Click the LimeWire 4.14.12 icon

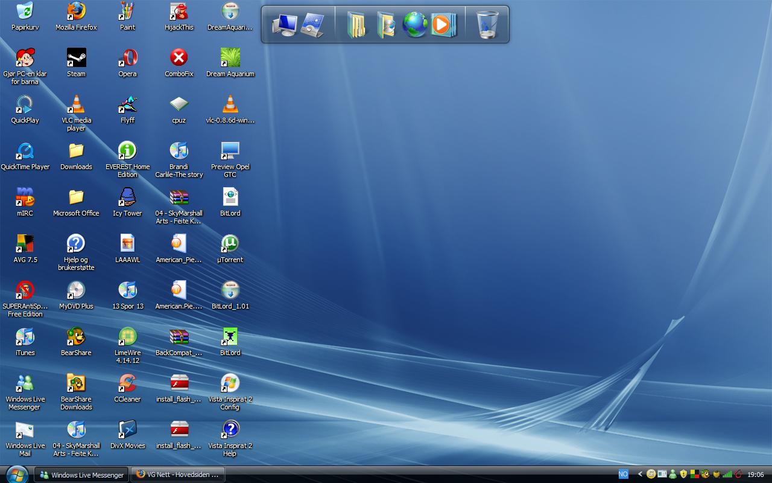click(127, 337)
